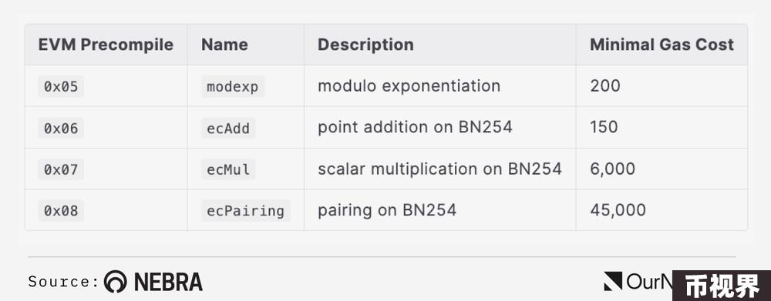Viewport: 771px width, 301px height.
Task: Click the ecAdd name tag
Action: coord(228,128)
